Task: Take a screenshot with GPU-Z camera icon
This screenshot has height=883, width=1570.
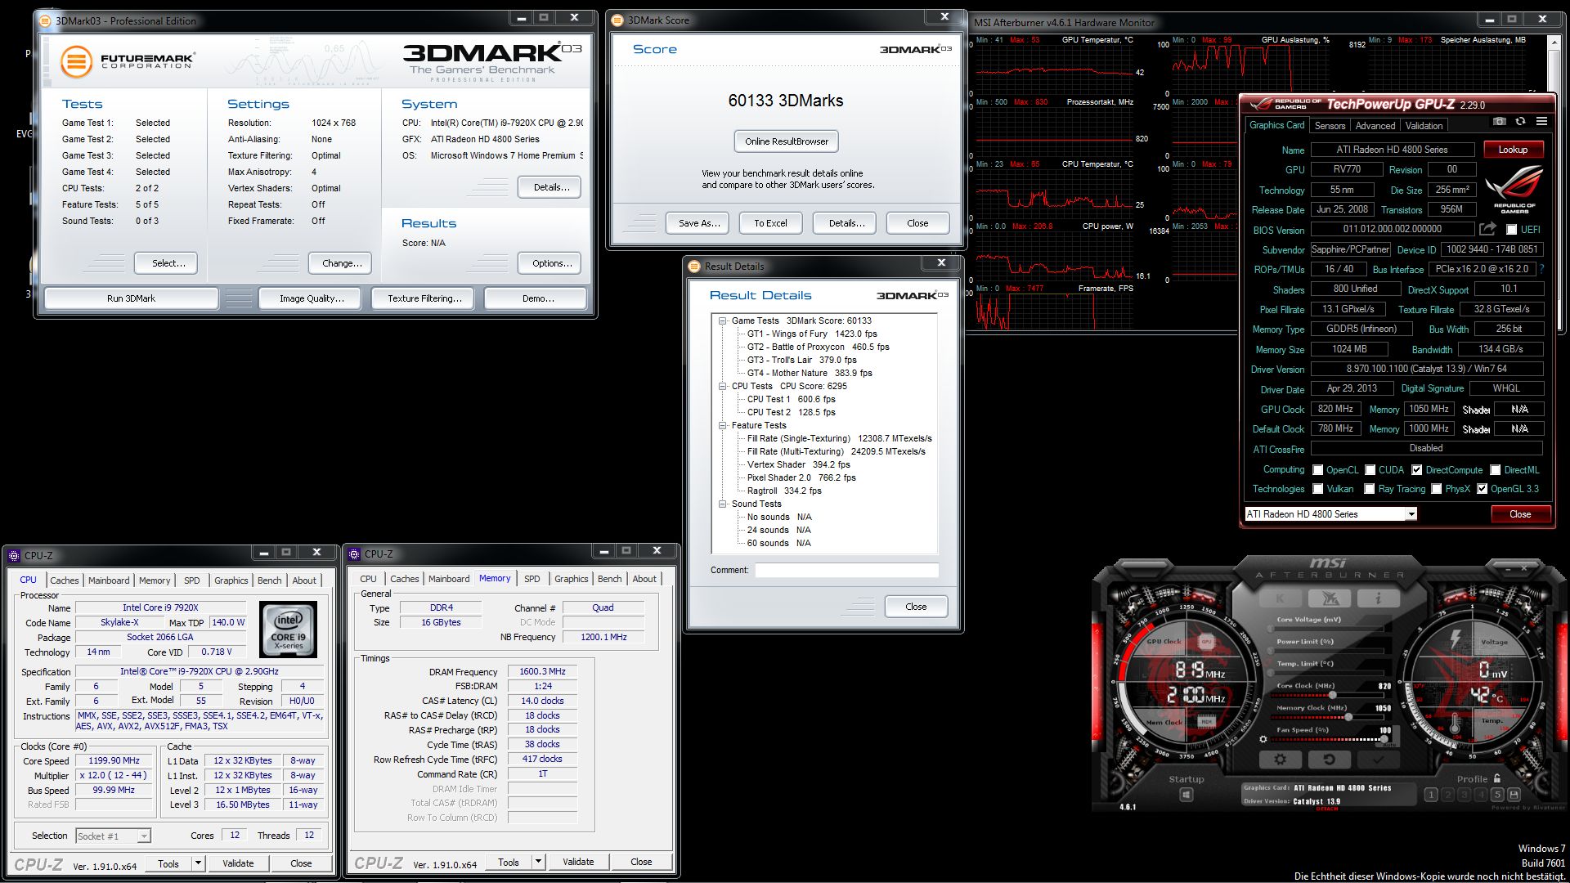Action: [x=1499, y=121]
